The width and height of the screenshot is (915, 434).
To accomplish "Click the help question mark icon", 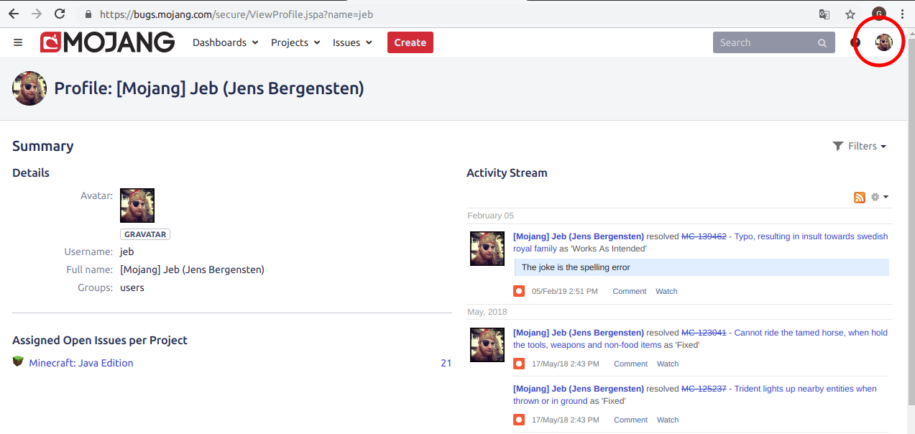I will 855,42.
